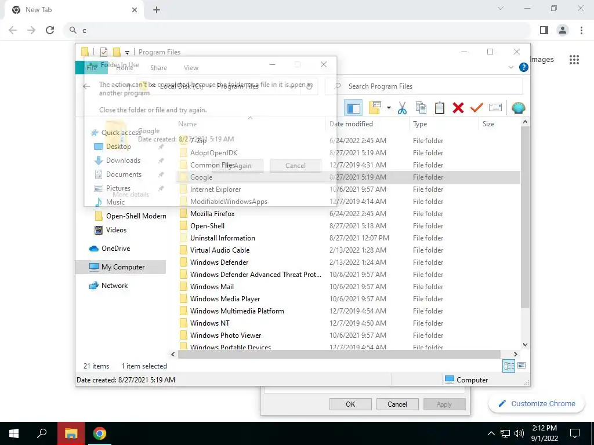This screenshot has height=445, width=594.
Task: Open the Share ribbon tab
Action: [158, 68]
